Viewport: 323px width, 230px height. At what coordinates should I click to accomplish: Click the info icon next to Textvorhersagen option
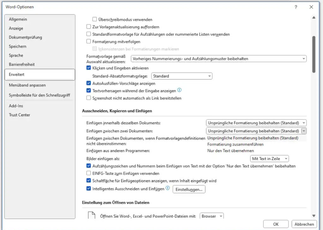point(179,91)
